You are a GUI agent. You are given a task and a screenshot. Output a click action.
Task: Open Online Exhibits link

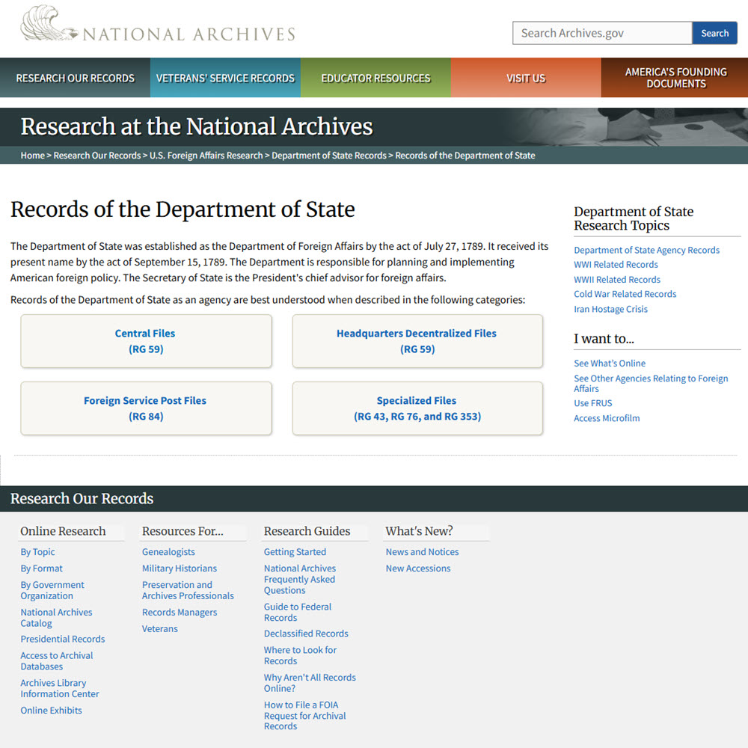(51, 711)
